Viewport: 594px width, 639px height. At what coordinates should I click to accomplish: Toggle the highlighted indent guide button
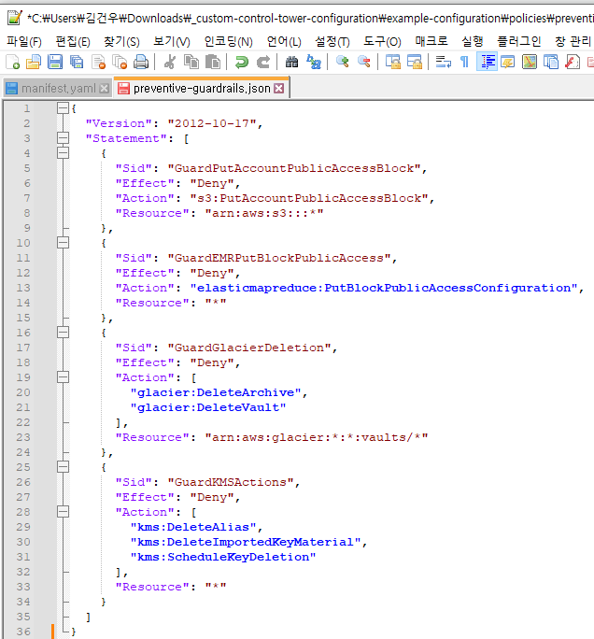pyautogui.click(x=488, y=62)
